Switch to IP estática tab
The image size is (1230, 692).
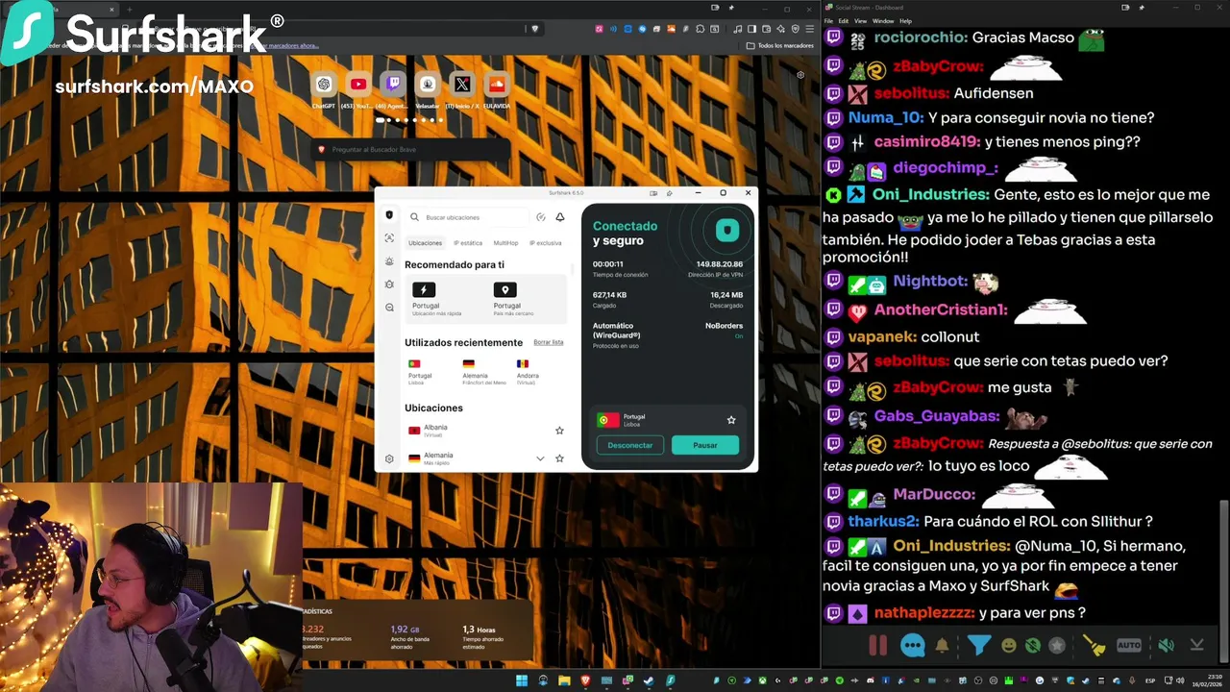(468, 243)
